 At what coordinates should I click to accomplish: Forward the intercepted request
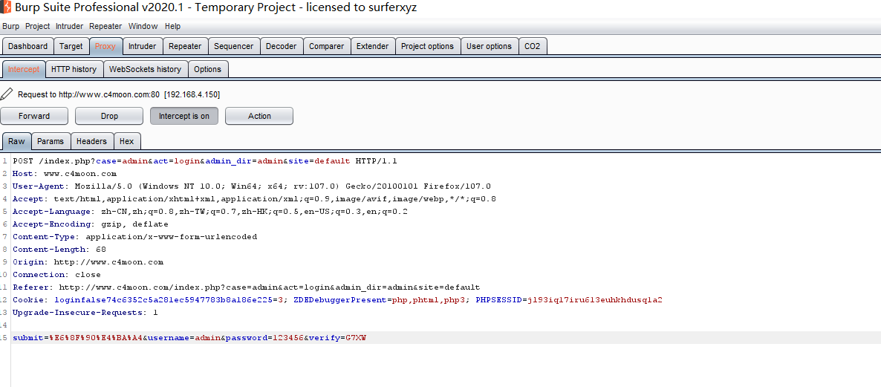[x=34, y=117]
